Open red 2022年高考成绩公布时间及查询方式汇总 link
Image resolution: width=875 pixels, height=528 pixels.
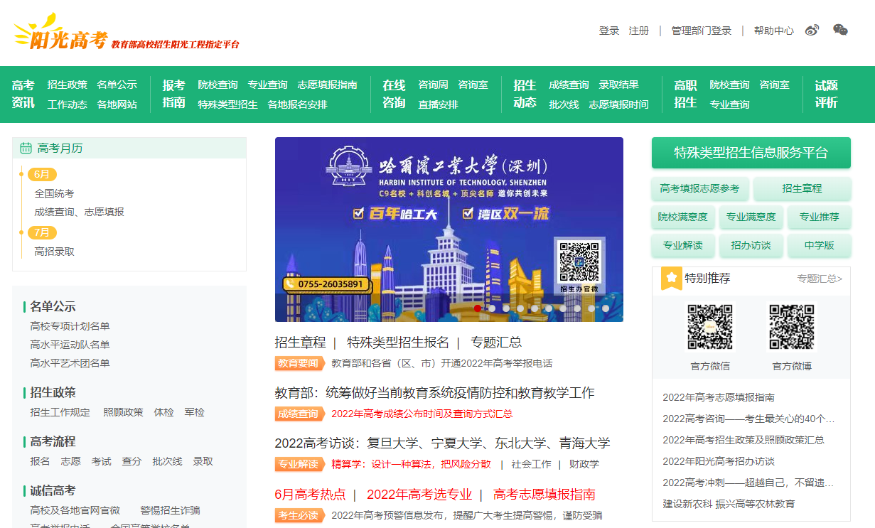click(x=422, y=414)
